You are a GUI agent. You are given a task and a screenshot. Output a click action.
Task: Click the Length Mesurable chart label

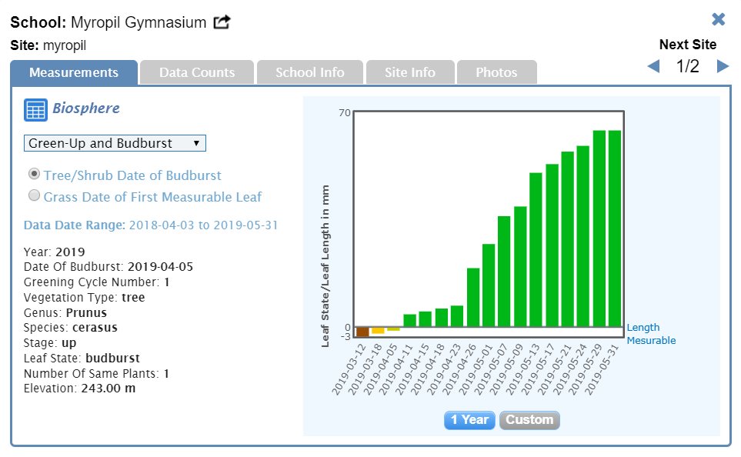(x=651, y=334)
